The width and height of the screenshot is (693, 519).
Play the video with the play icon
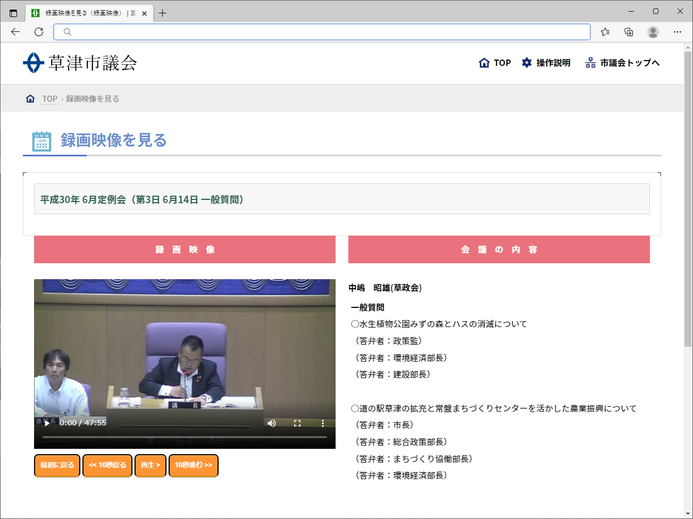coord(47,423)
